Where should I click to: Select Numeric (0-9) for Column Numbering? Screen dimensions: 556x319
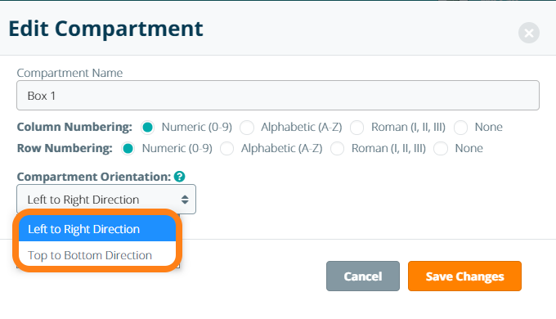pos(147,127)
